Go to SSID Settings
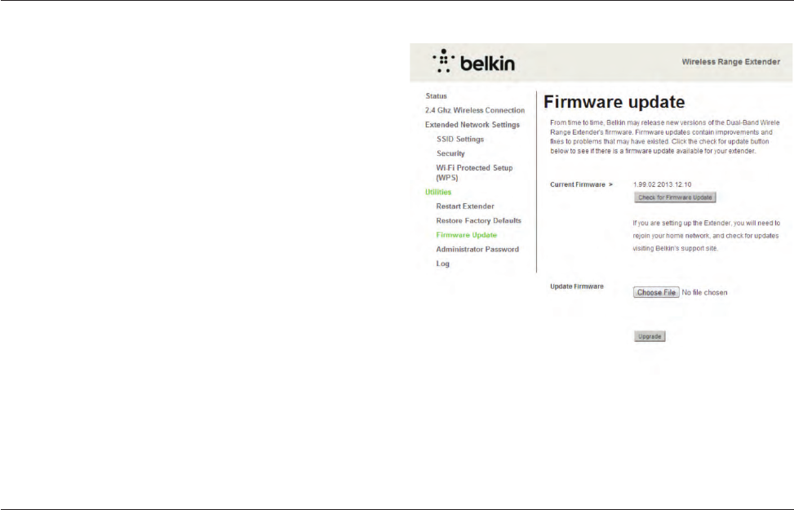Screen dimensions: 794x510 [460, 139]
